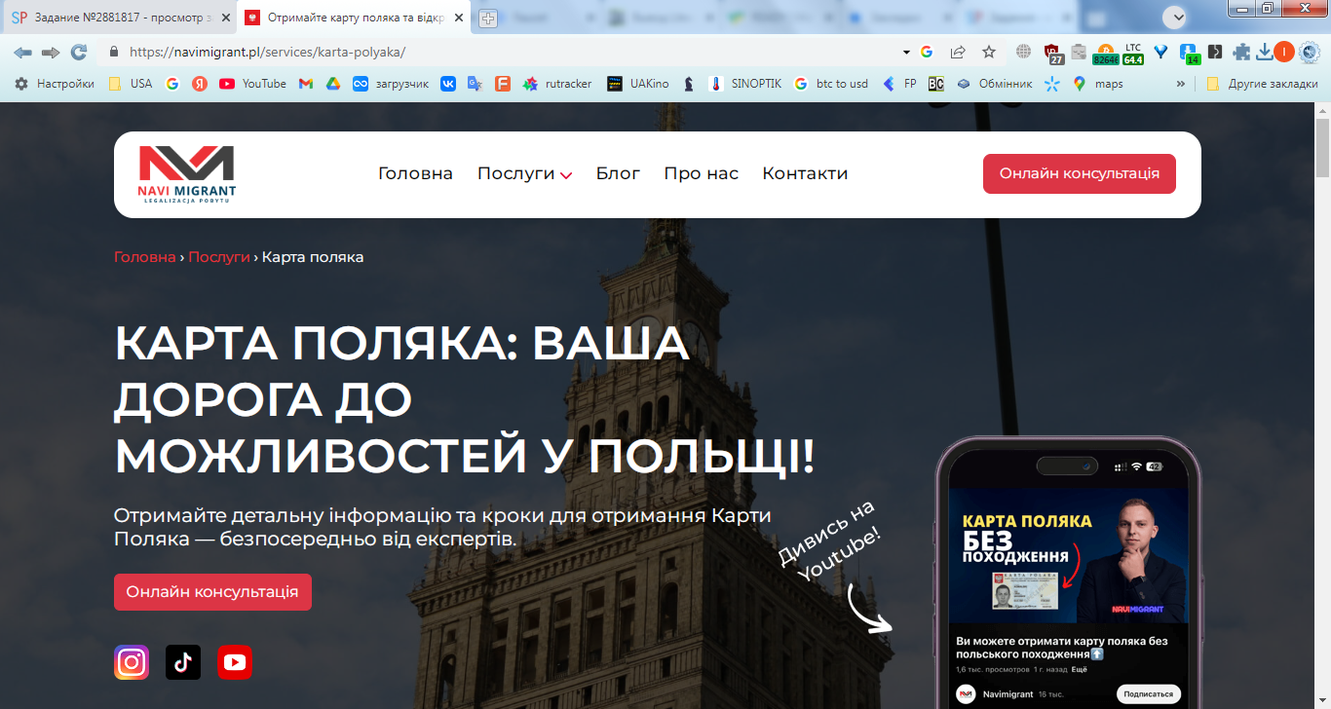Open the Контакти menu item

click(x=805, y=173)
